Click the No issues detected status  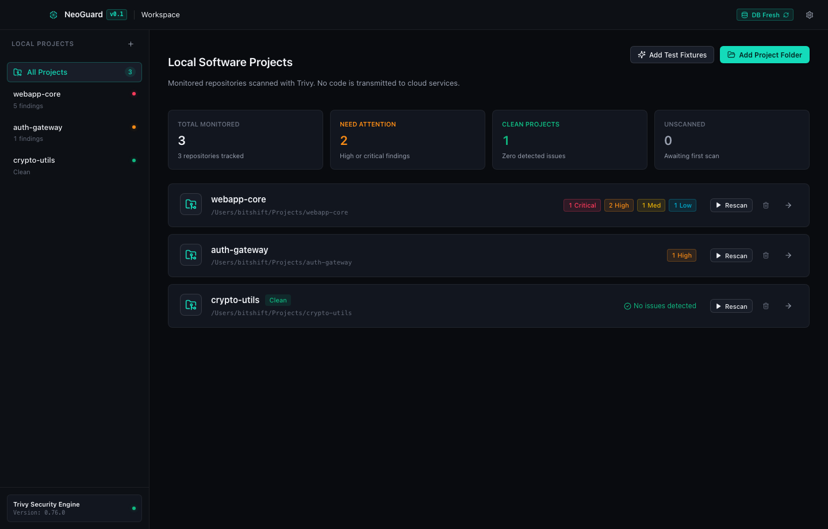click(x=660, y=306)
